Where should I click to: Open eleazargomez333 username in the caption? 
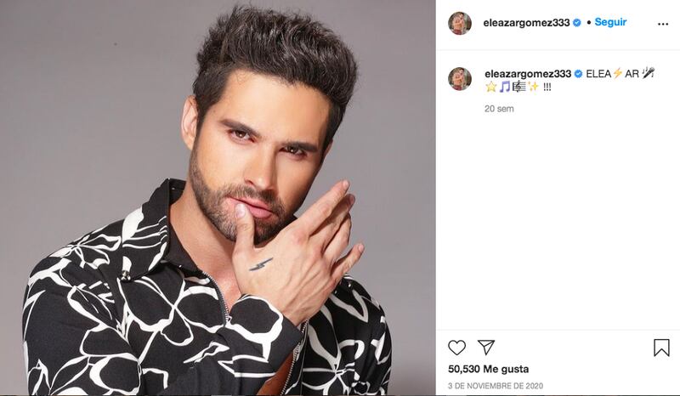(528, 74)
